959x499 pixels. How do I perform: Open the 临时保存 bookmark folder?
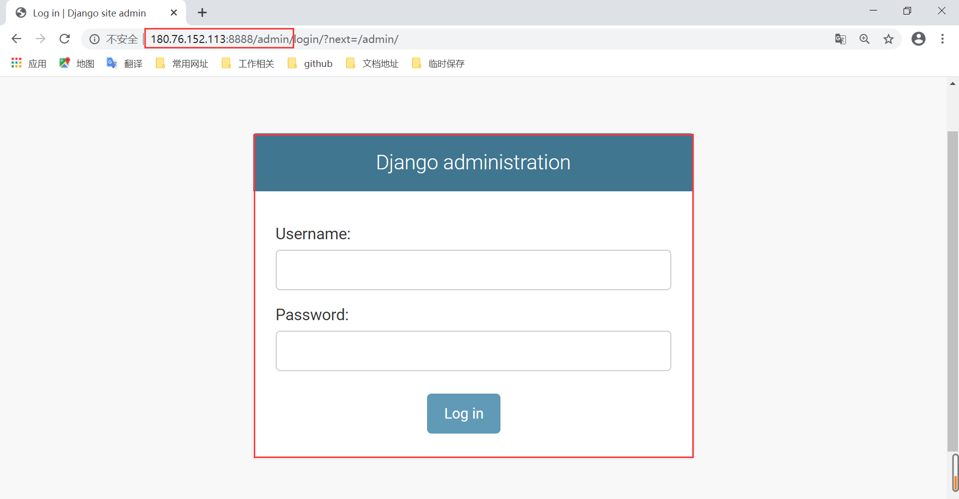[438, 63]
